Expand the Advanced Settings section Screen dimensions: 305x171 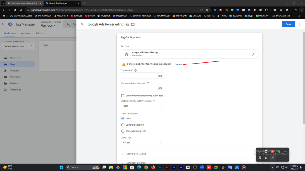tap(136, 162)
